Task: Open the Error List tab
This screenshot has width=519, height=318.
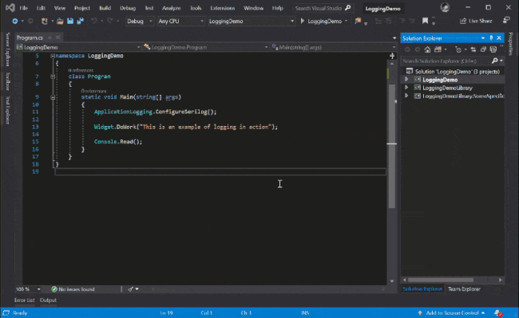Action: [24, 300]
